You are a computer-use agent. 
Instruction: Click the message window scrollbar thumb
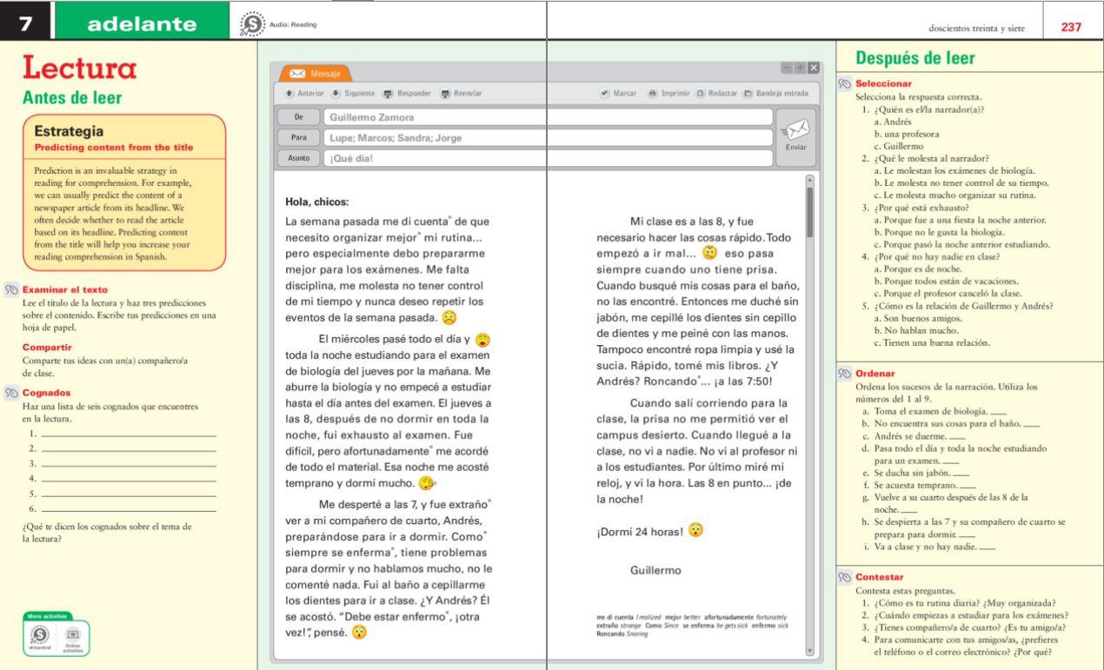(x=811, y=211)
